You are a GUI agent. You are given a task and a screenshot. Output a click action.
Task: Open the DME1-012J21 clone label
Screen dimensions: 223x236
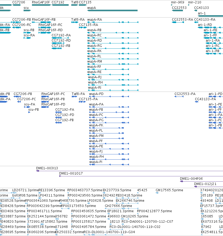(205, 184)
